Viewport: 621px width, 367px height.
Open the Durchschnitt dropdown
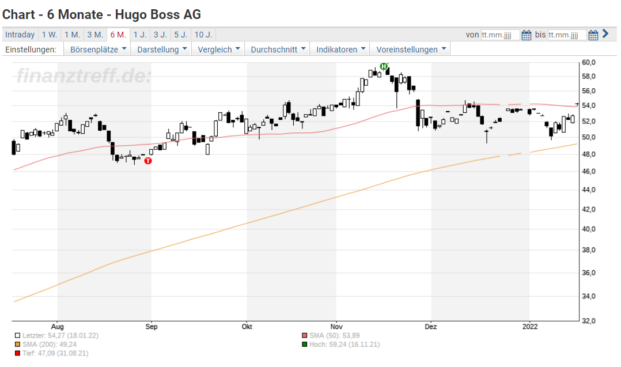point(278,50)
